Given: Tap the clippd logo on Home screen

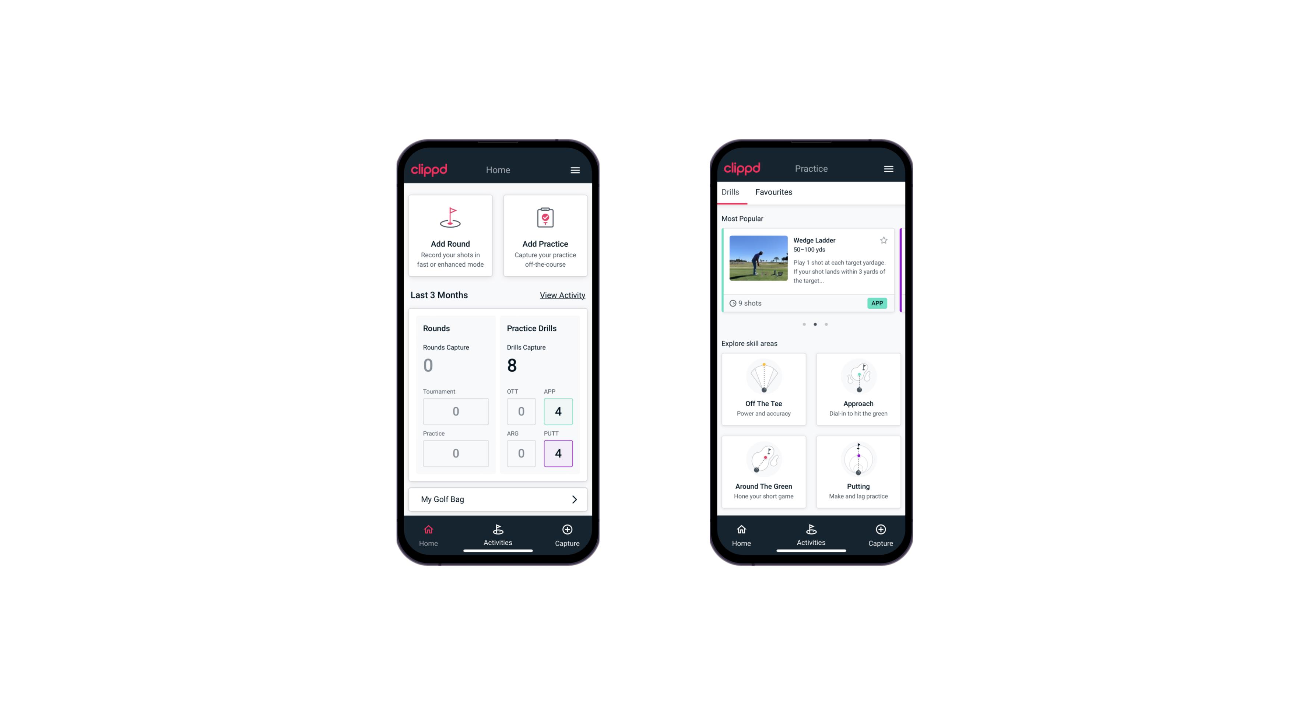Looking at the screenshot, I should coord(429,170).
